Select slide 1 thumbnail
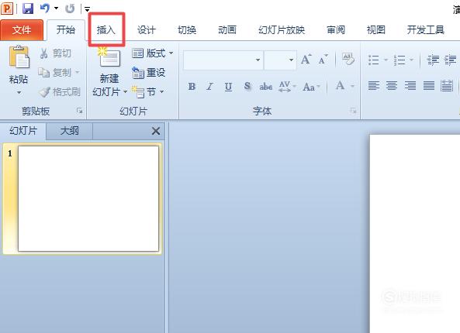This screenshot has width=460, height=333. [x=88, y=198]
